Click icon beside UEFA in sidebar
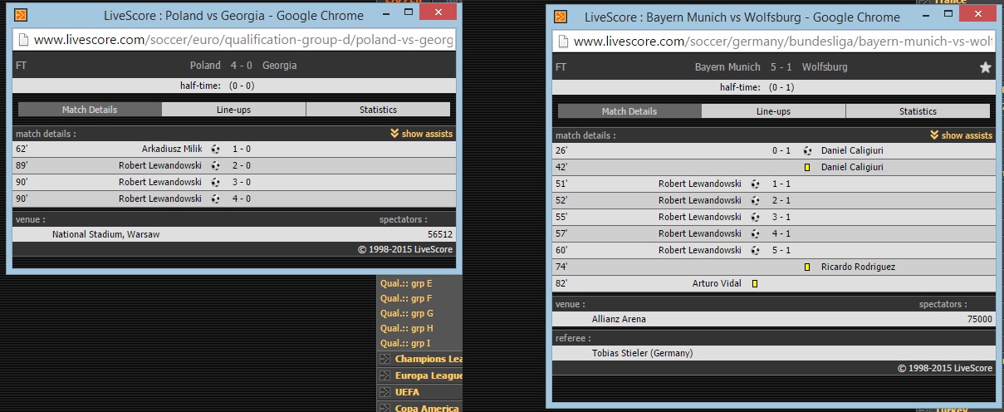The height and width of the screenshot is (412, 1004). point(384,392)
